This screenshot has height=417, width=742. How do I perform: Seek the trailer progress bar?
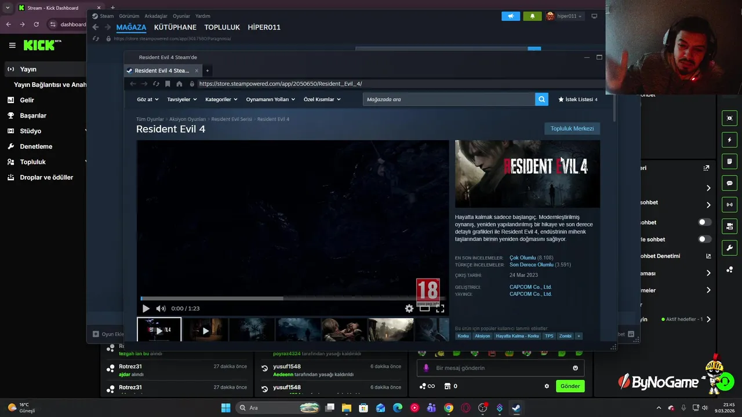click(x=292, y=299)
